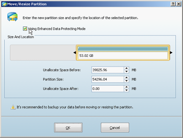Click the left black resize handle arrow

(x=75, y=52)
